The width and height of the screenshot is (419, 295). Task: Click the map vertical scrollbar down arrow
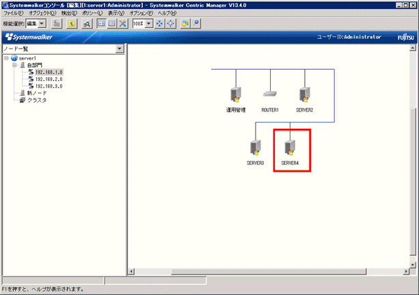(413, 265)
